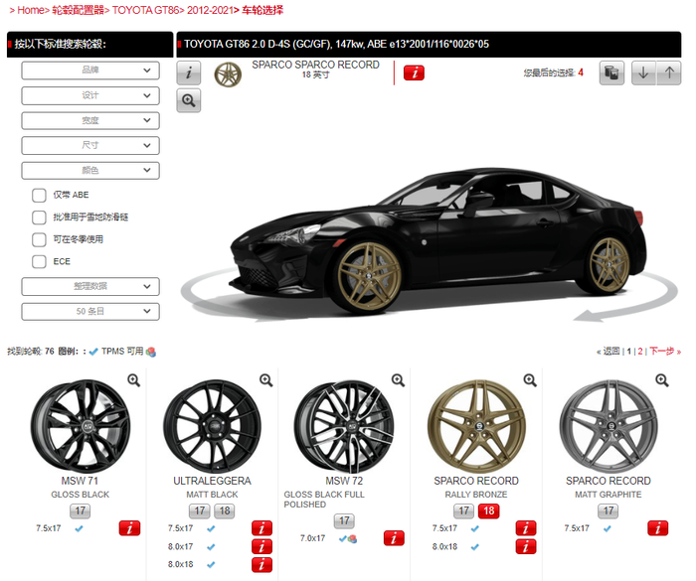Image resolution: width=696 pixels, height=581 pixels.
Task: Open info for MSW 71 7.5x17
Action: (x=129, y=528)
